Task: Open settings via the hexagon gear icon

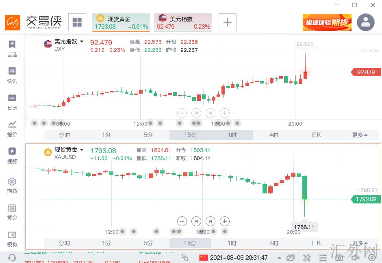Action: click(x=372, y=258)
